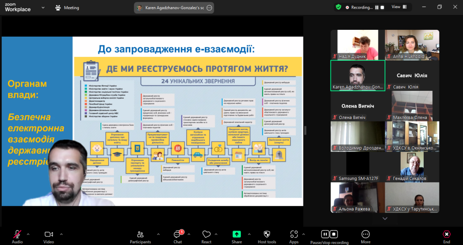463x245 pixels.
Task: Click the green encryption shield icon
Action: [x=338, y=7]
